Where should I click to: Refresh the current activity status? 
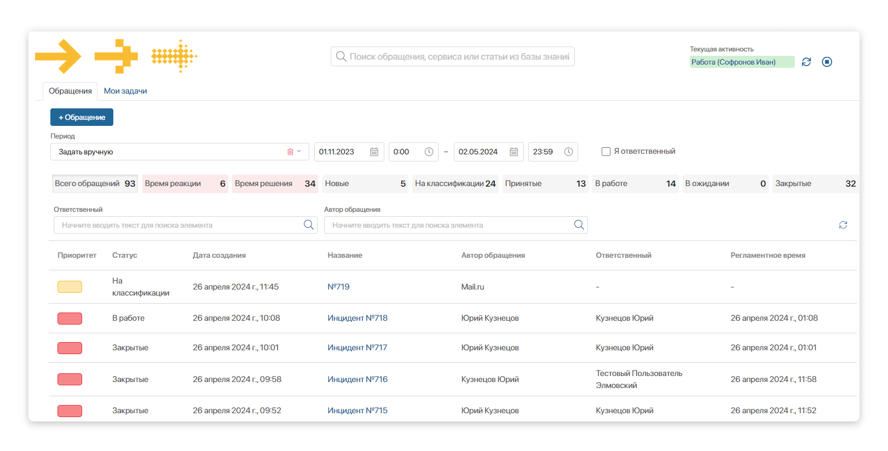coord(806,62)
